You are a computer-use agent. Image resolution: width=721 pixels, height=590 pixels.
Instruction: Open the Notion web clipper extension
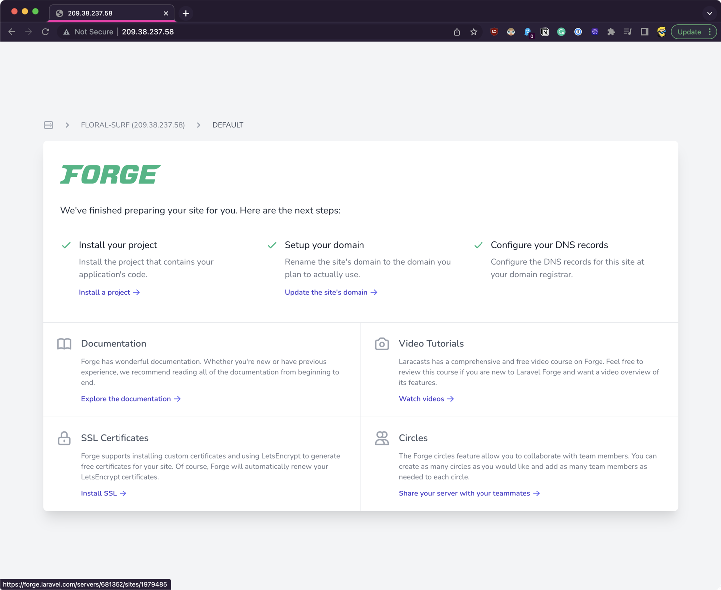[x=545, y=32]
